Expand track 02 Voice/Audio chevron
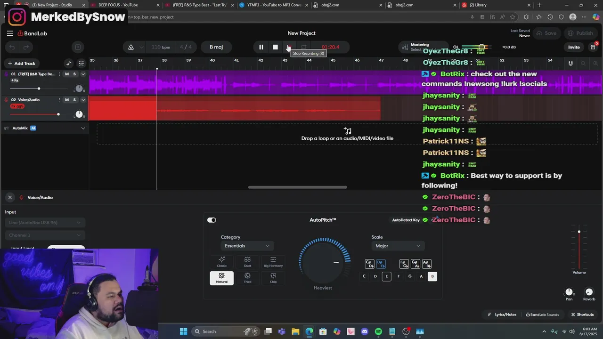 [83, 100]
